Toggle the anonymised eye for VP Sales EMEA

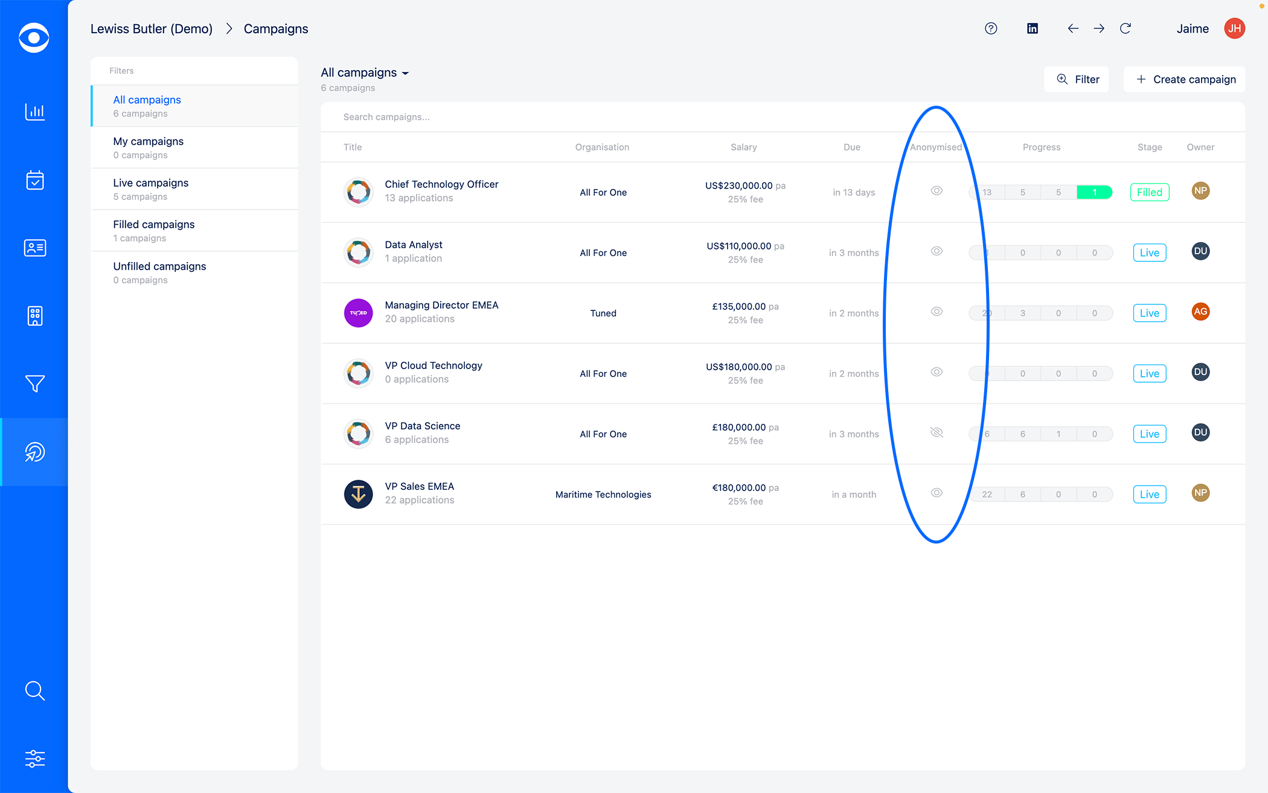937,493
